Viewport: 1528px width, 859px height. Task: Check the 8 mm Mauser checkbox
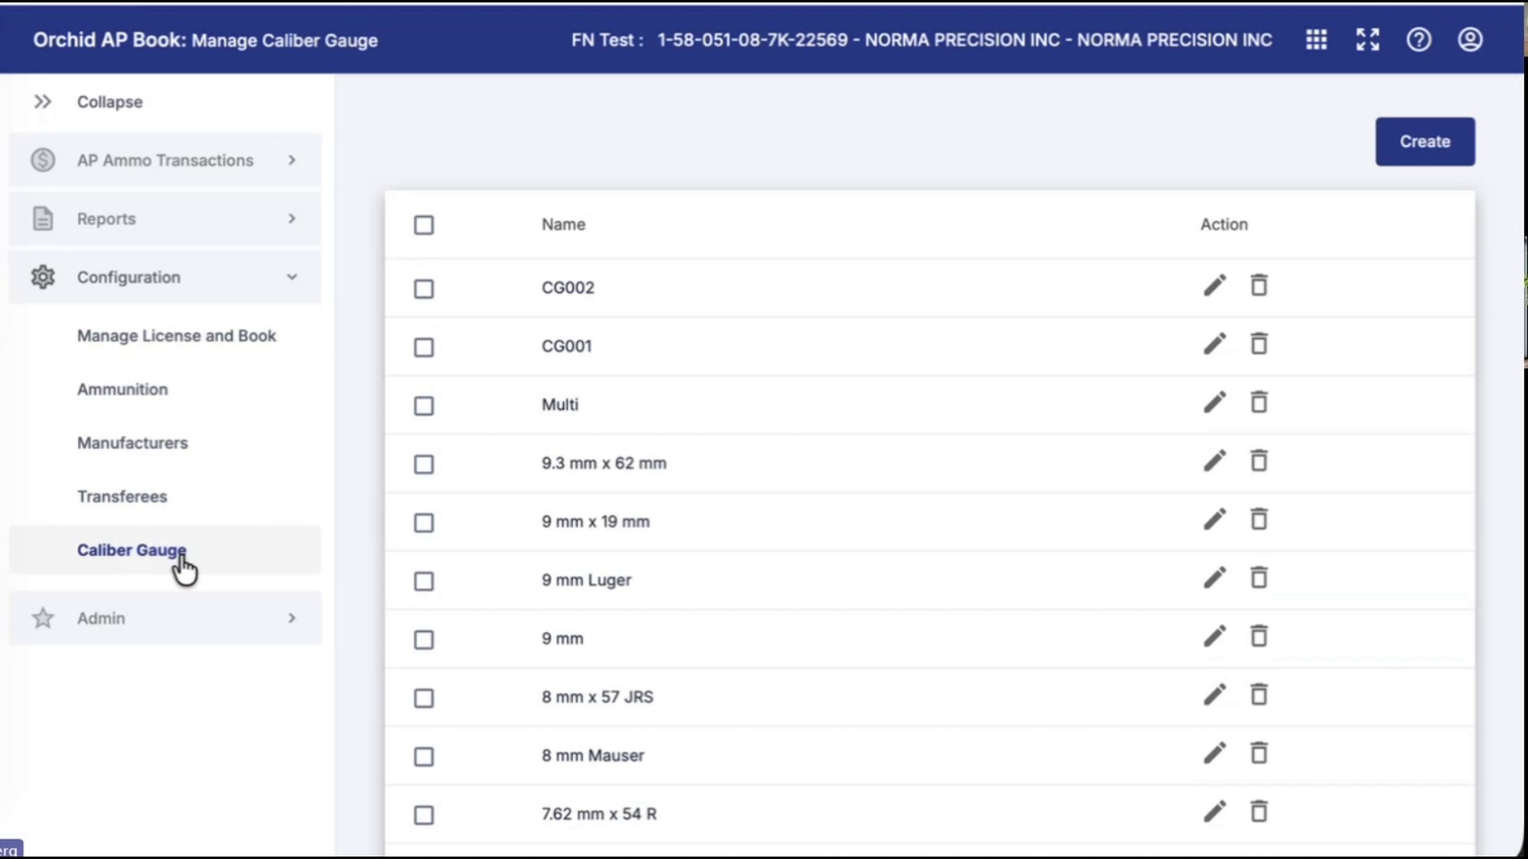coord(424,757)
